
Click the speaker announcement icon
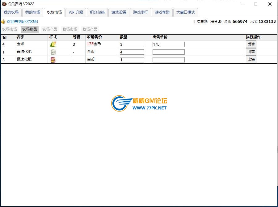pyautogui.click(x=3, y=22)
